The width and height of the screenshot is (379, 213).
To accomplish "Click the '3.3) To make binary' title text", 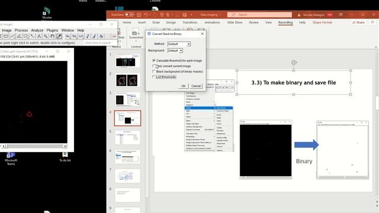I will pyautogui.click(x=294, y=83).
